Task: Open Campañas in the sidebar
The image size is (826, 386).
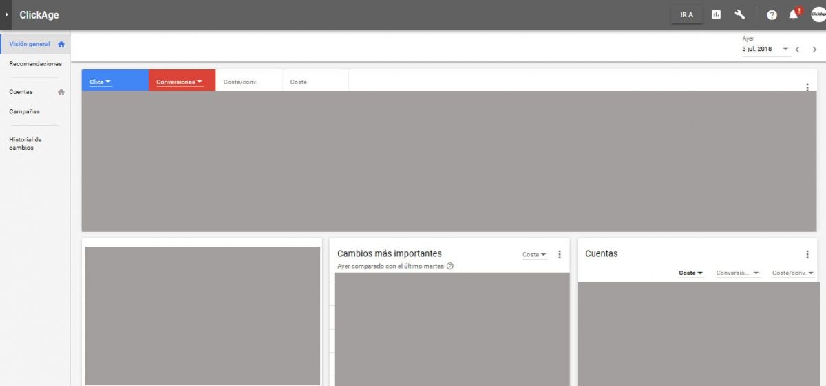Action: tap(24, 111)
